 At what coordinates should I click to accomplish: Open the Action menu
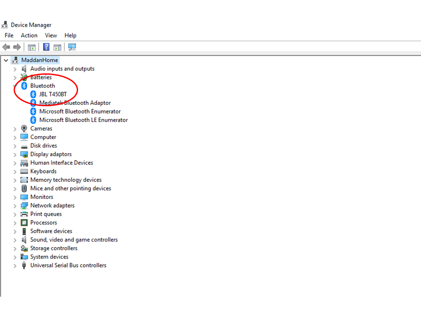pyautogui.click(x=29, y=36)
